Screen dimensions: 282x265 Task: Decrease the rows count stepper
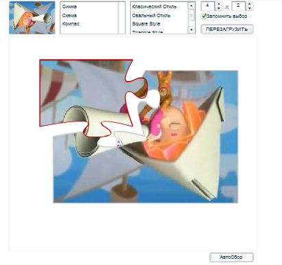coord(250,8)
